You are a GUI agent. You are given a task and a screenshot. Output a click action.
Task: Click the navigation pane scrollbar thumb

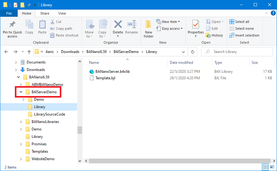tap(80, 130)
